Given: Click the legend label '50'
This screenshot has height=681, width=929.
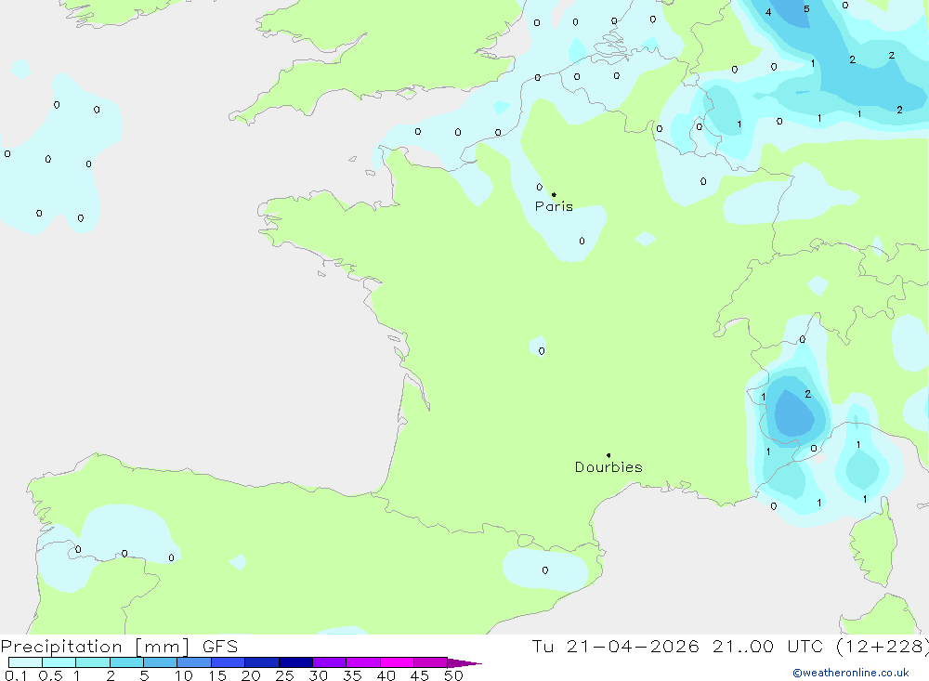Looking at the screenshot, I should (x=453, y=675).
